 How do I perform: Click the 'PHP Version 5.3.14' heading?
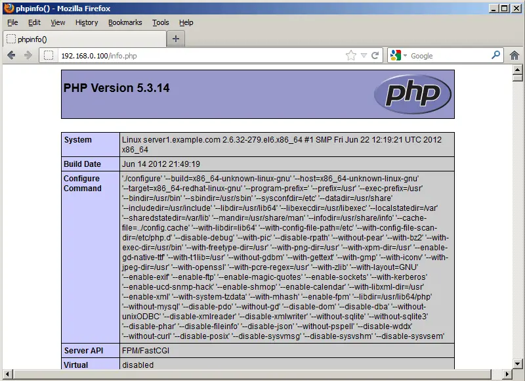pyautogui.click(x=117, y=88)
